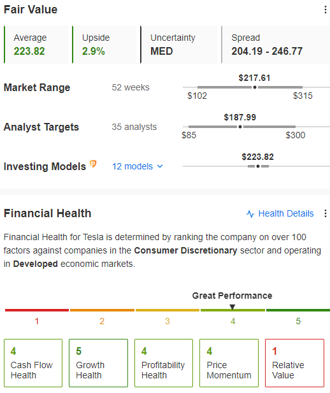Click the InvestingPro badge icon beside Investing Models

(93, 164)
